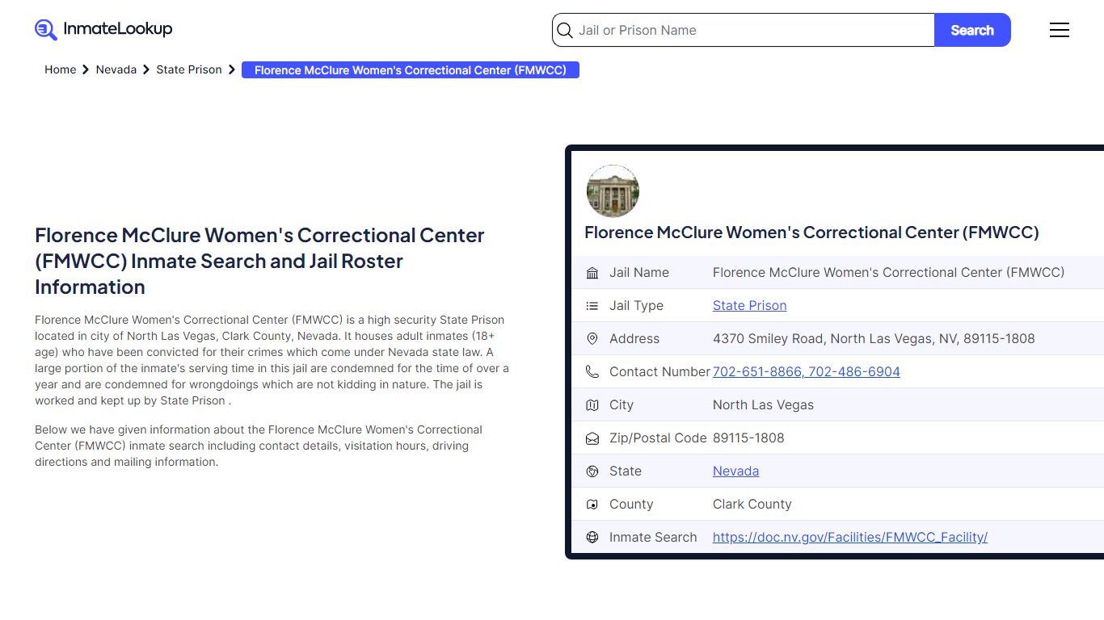Click the City map icon

[x=592, y=405]
